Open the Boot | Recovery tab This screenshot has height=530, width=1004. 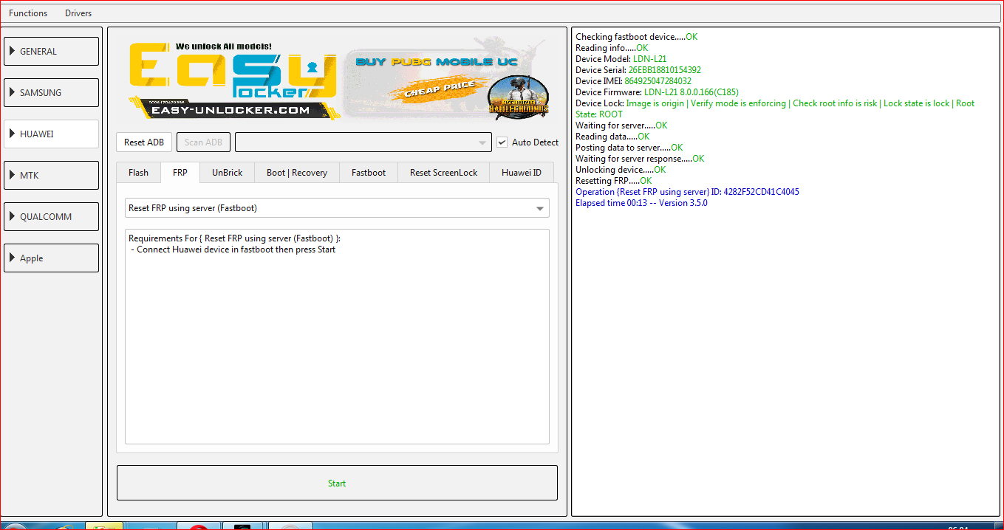(297, 173)
